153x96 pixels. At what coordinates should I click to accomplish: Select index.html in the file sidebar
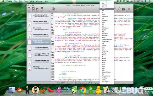(x=39, y=42)
